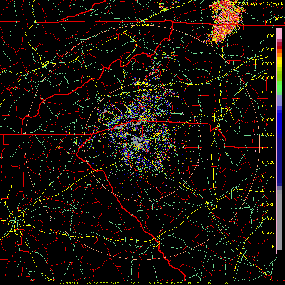Image resolution: width=285 pixels, height=285 pixels.
Task: Click the 0.893 scale value
Action: click(x=268, y=64)
